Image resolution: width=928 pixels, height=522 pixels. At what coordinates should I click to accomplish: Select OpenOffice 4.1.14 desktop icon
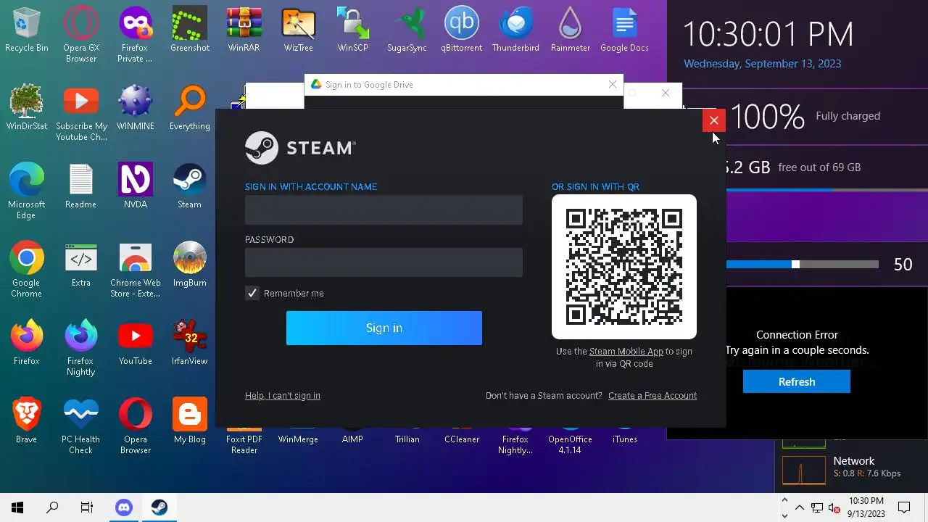tap(570, 441)
